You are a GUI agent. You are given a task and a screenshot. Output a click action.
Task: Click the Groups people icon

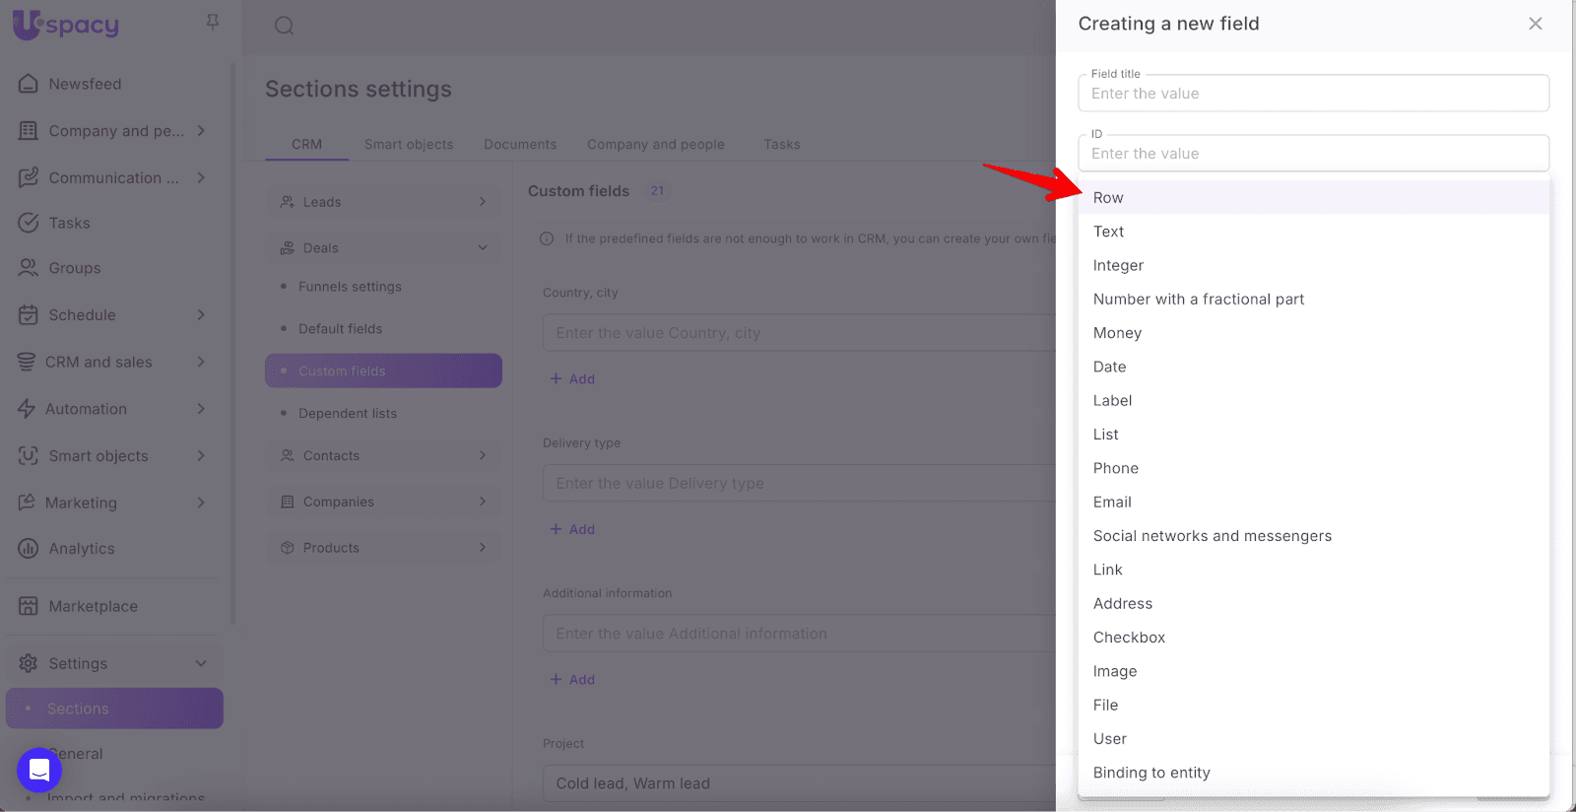tap(29, 268)
